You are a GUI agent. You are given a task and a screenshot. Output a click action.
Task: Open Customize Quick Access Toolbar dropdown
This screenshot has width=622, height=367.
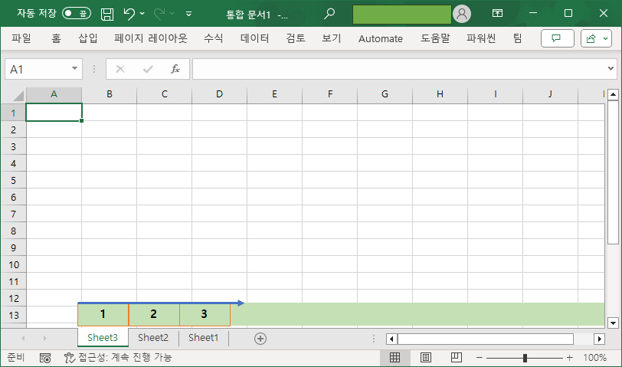[x=189, y=14]
